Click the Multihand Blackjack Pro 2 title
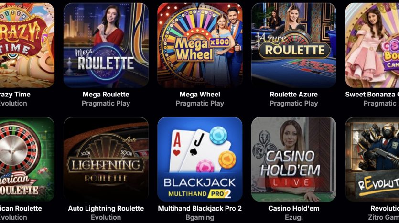 point(200,208)
